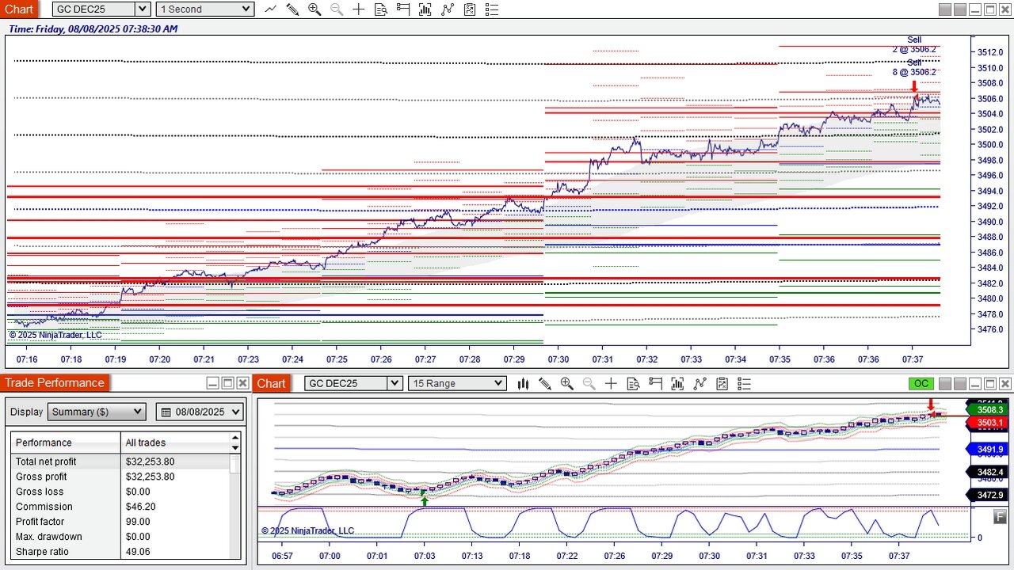The image size is (1014, 570).
Task: Open drawing tools pencil in bottom chart toolbar
Action: pos(545,383)
